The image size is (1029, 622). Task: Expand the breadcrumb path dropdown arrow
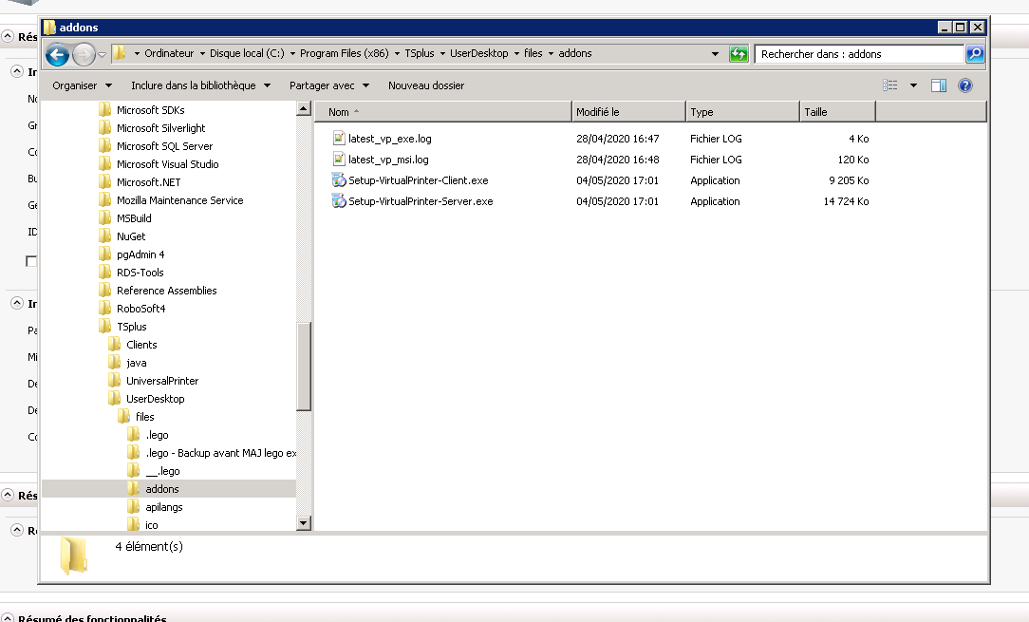coord(714,53)
